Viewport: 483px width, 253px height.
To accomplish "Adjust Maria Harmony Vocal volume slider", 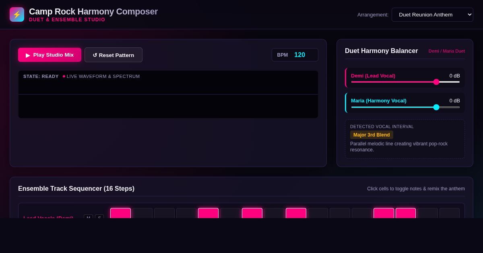I will click(x=405, y=107).
